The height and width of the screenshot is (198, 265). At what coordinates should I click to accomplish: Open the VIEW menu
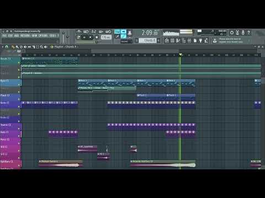point(34,36)
